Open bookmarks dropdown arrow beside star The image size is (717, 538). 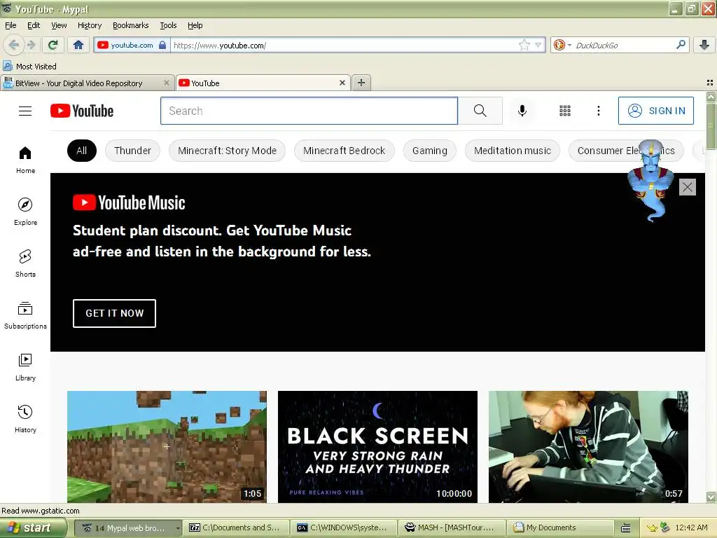tap(538, 45)
